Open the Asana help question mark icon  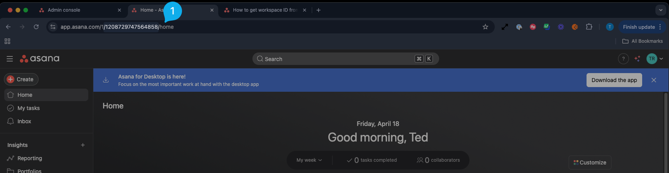coord(623,59)
